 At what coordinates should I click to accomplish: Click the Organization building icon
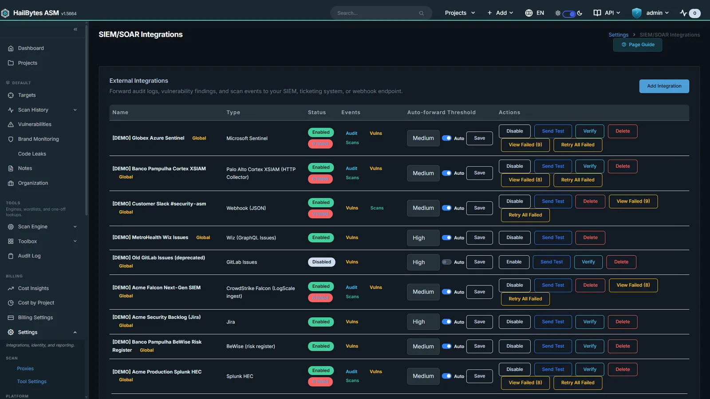[x=11, y=183]
